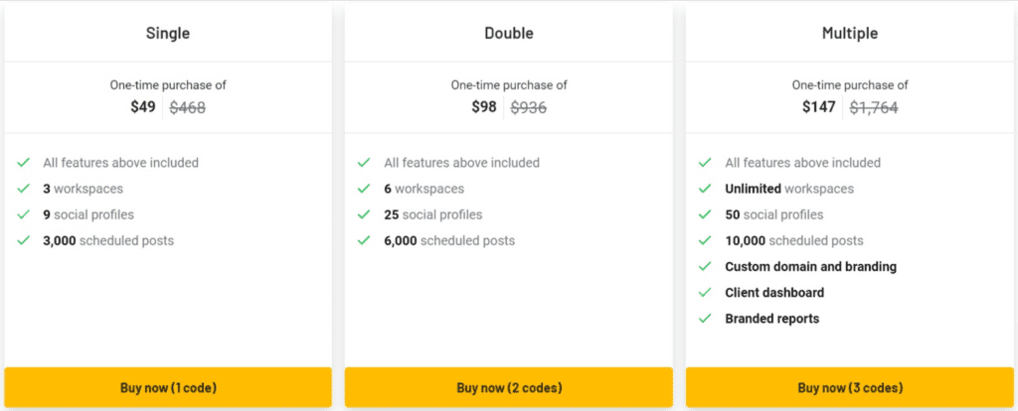The height and width of the screenshot is (411, 1018).
Task: Click checkmark beside 3 workspaces
Action: tap(24, 189)
